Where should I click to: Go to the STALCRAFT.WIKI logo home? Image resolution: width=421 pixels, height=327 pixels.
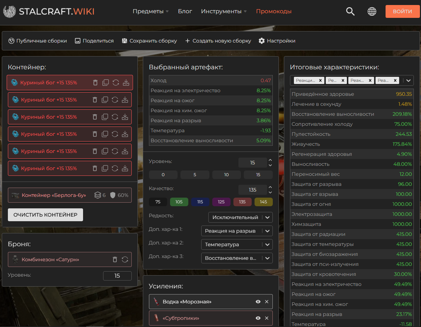(49, 11)
